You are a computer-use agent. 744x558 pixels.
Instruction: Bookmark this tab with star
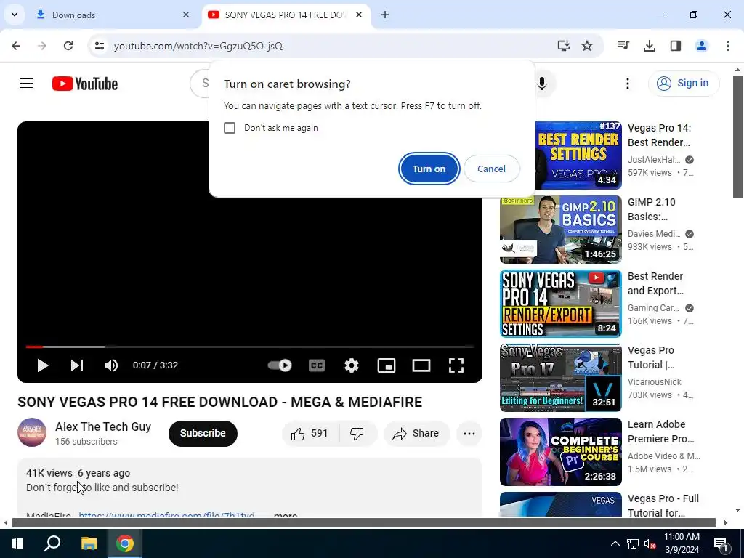(x=587, y=46)
